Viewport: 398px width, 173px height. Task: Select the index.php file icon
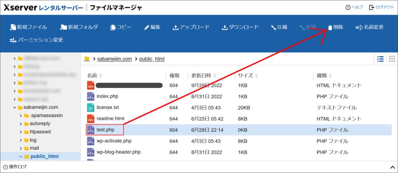[91, 96]
